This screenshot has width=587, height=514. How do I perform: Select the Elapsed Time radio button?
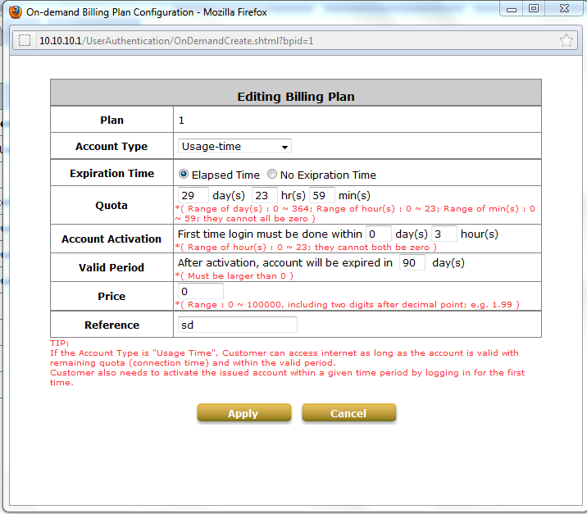tap(184, 175)
